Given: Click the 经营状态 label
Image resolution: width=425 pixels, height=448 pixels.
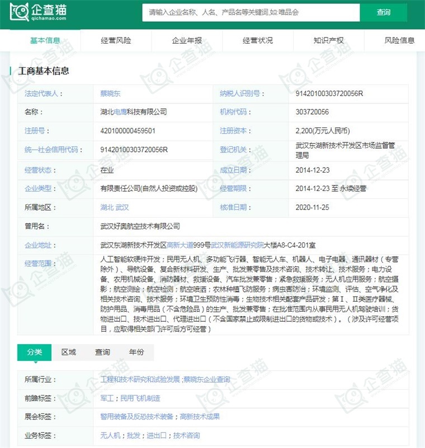Looking at the screenshot, I should click(x=38, y=170).
